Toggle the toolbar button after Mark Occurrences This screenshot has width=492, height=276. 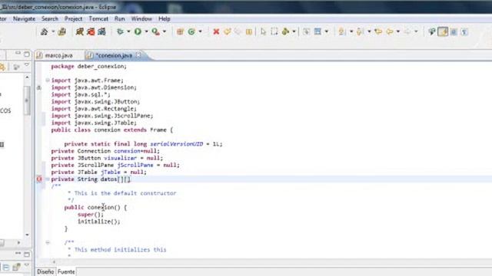pos(454,31)
